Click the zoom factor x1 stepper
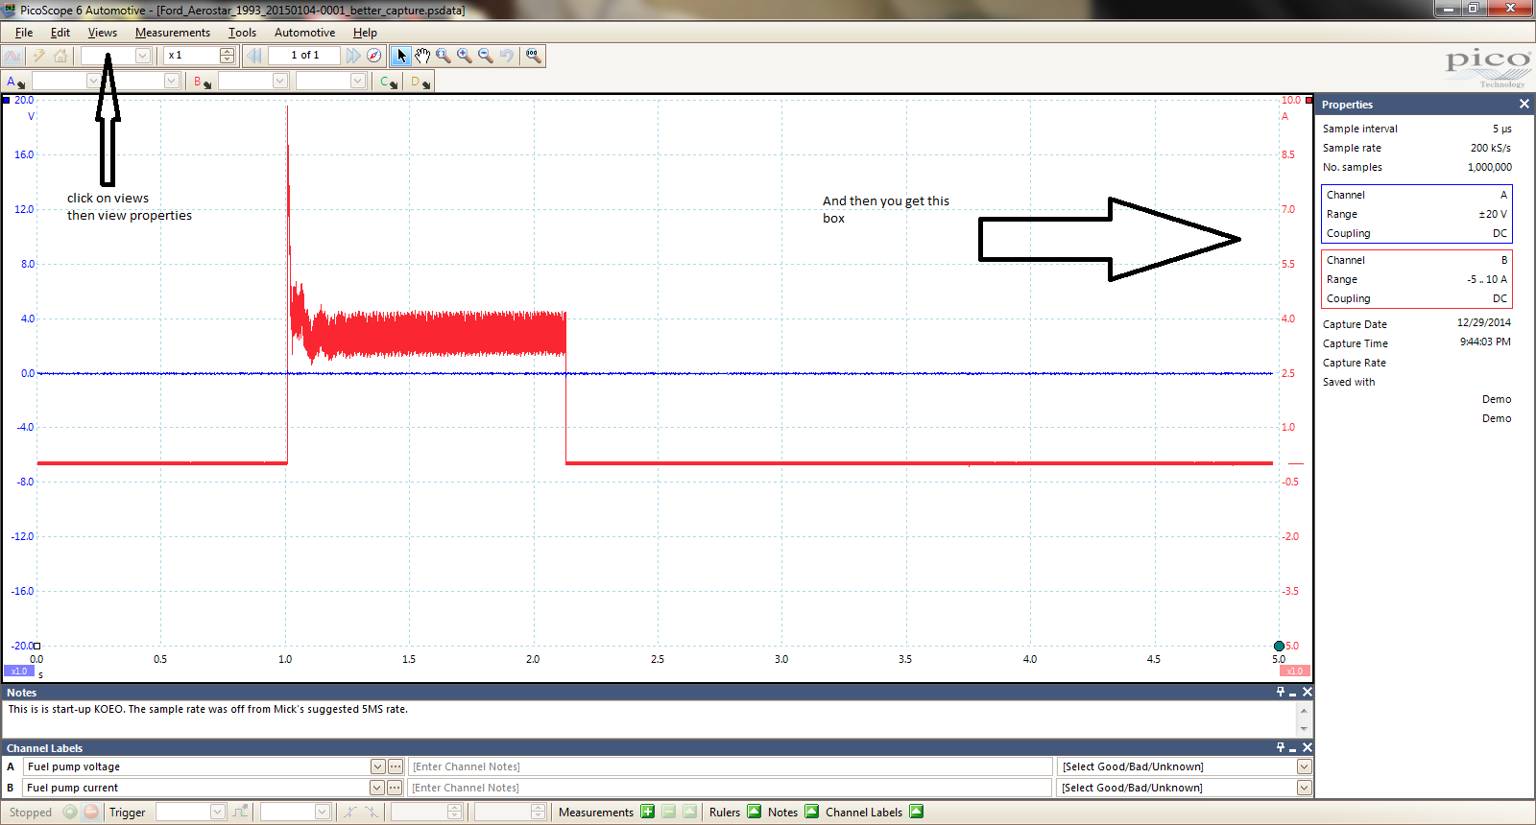The image size is (1536, 825). point(227,56)
